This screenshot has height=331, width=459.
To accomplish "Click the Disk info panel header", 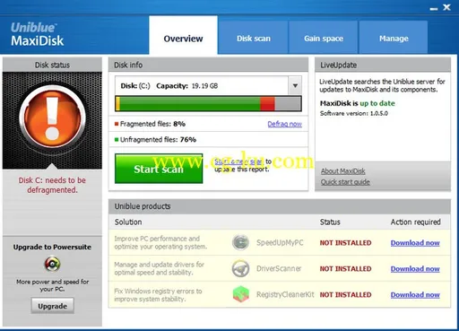I will click(208, 65).
